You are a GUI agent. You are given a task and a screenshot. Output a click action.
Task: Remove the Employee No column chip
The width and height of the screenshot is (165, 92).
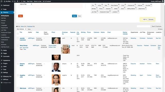click(135, 5)
